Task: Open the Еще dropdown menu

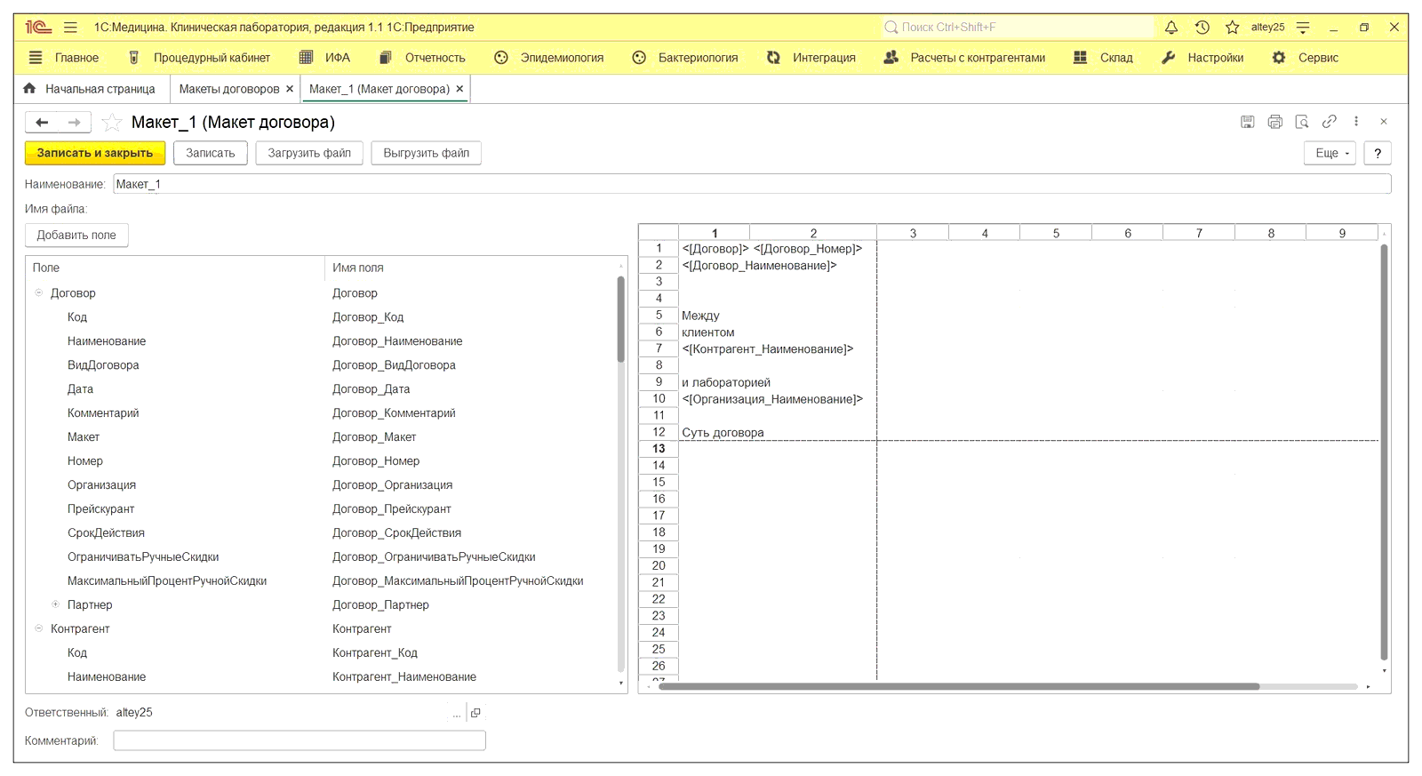Action: point(1330,153)
